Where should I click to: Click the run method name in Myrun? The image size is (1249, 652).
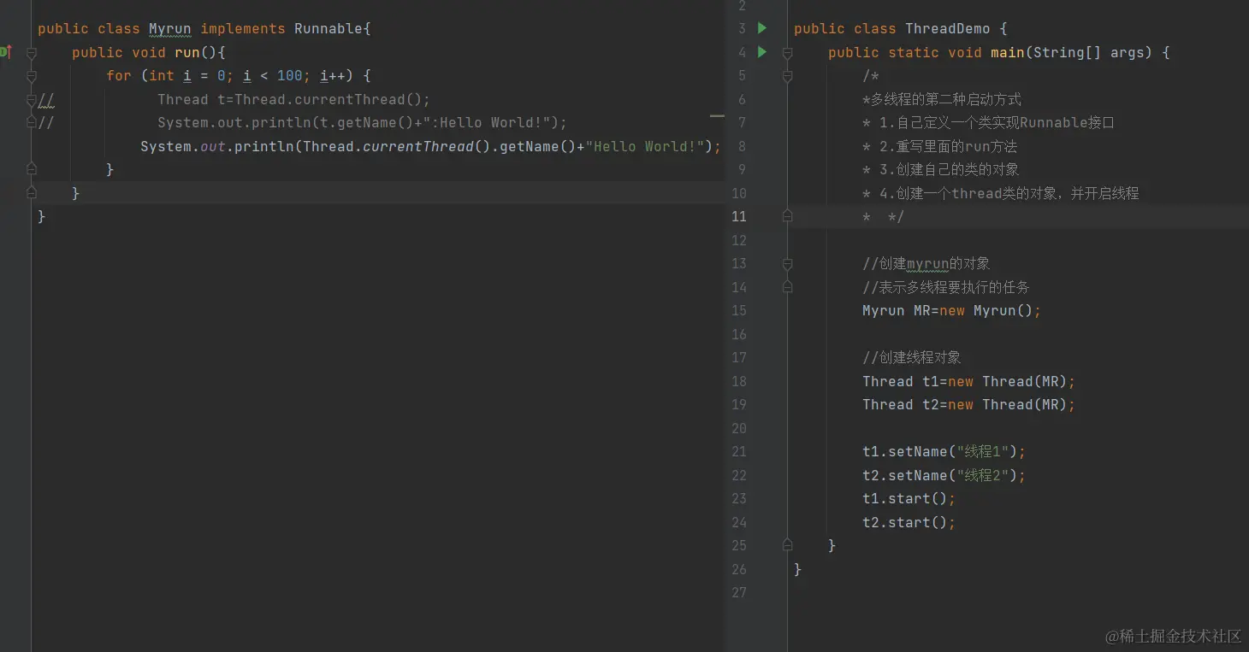pos(187,53)
